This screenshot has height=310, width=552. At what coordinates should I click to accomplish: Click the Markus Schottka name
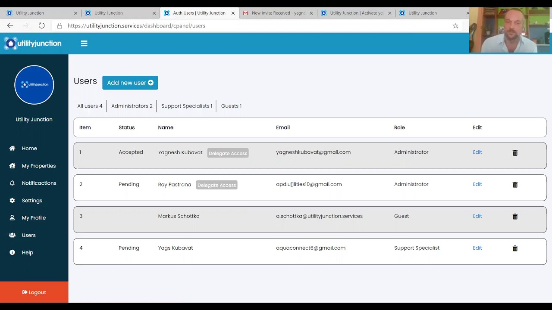179,216
